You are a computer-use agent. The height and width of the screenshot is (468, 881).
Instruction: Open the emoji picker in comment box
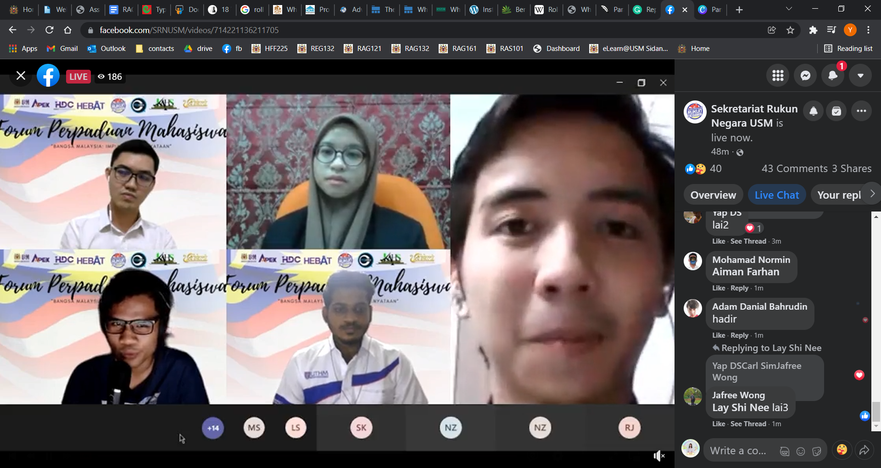tap(801, 451)
